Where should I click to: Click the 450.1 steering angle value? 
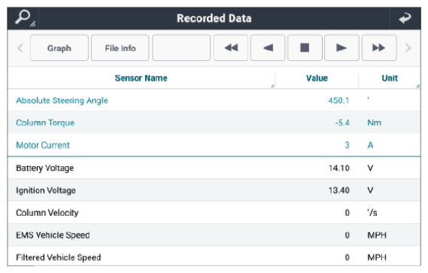[x=338, y=101]
